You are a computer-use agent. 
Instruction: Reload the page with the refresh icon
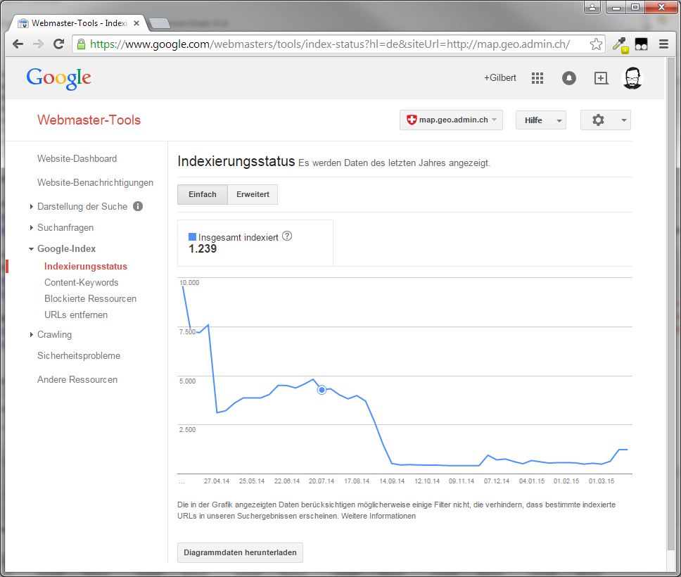(x=58, y=44)
